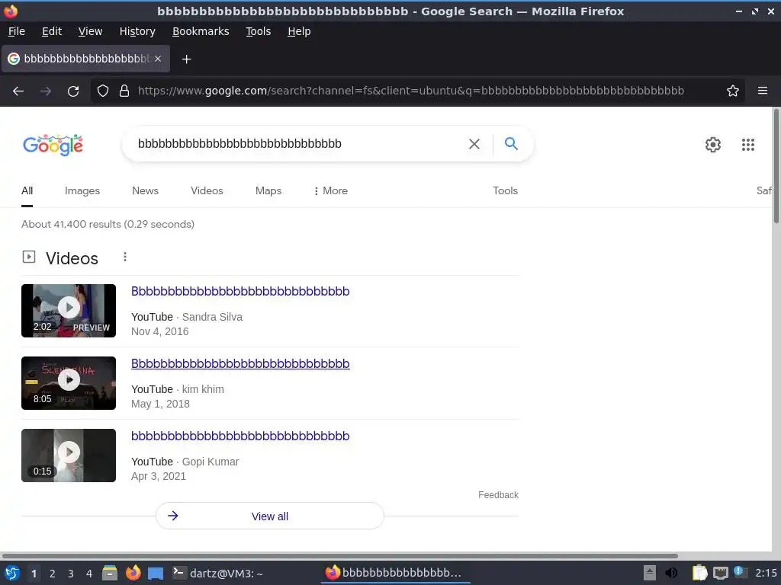The height and width of the screenshot is (585, 781).
Task: Go back to the previous page
Action: [x=18, y=91]
